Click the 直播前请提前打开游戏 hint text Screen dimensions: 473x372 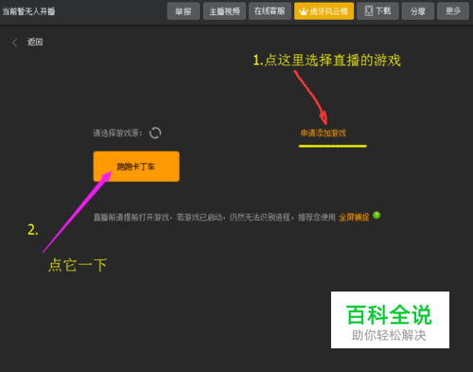click(215, 217)
